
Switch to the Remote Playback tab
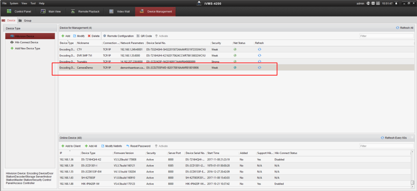point(85,12)
